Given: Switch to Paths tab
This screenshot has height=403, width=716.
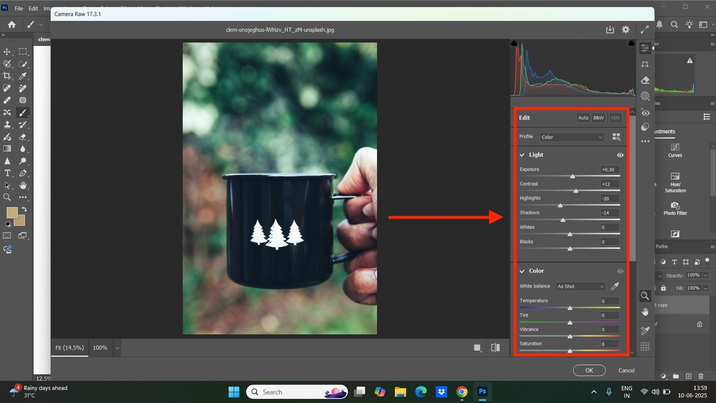Looking at the screenshot, I should coord(662,246).
